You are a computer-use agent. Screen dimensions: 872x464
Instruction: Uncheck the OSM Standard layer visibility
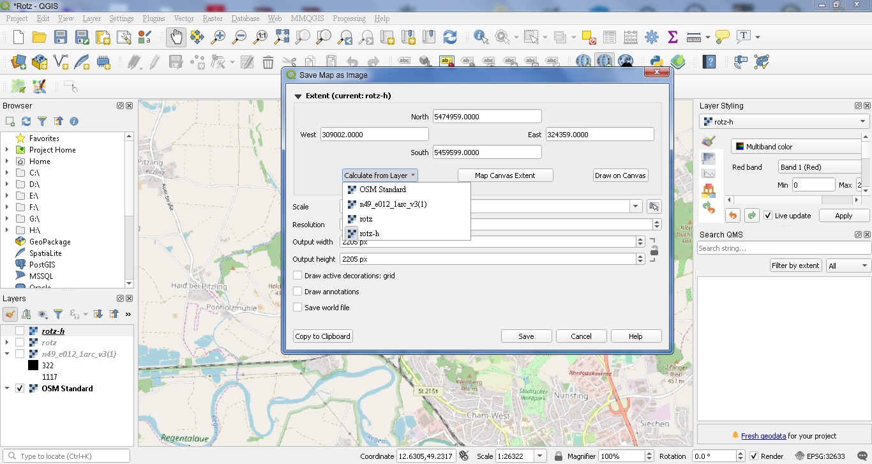coord(20,388)
